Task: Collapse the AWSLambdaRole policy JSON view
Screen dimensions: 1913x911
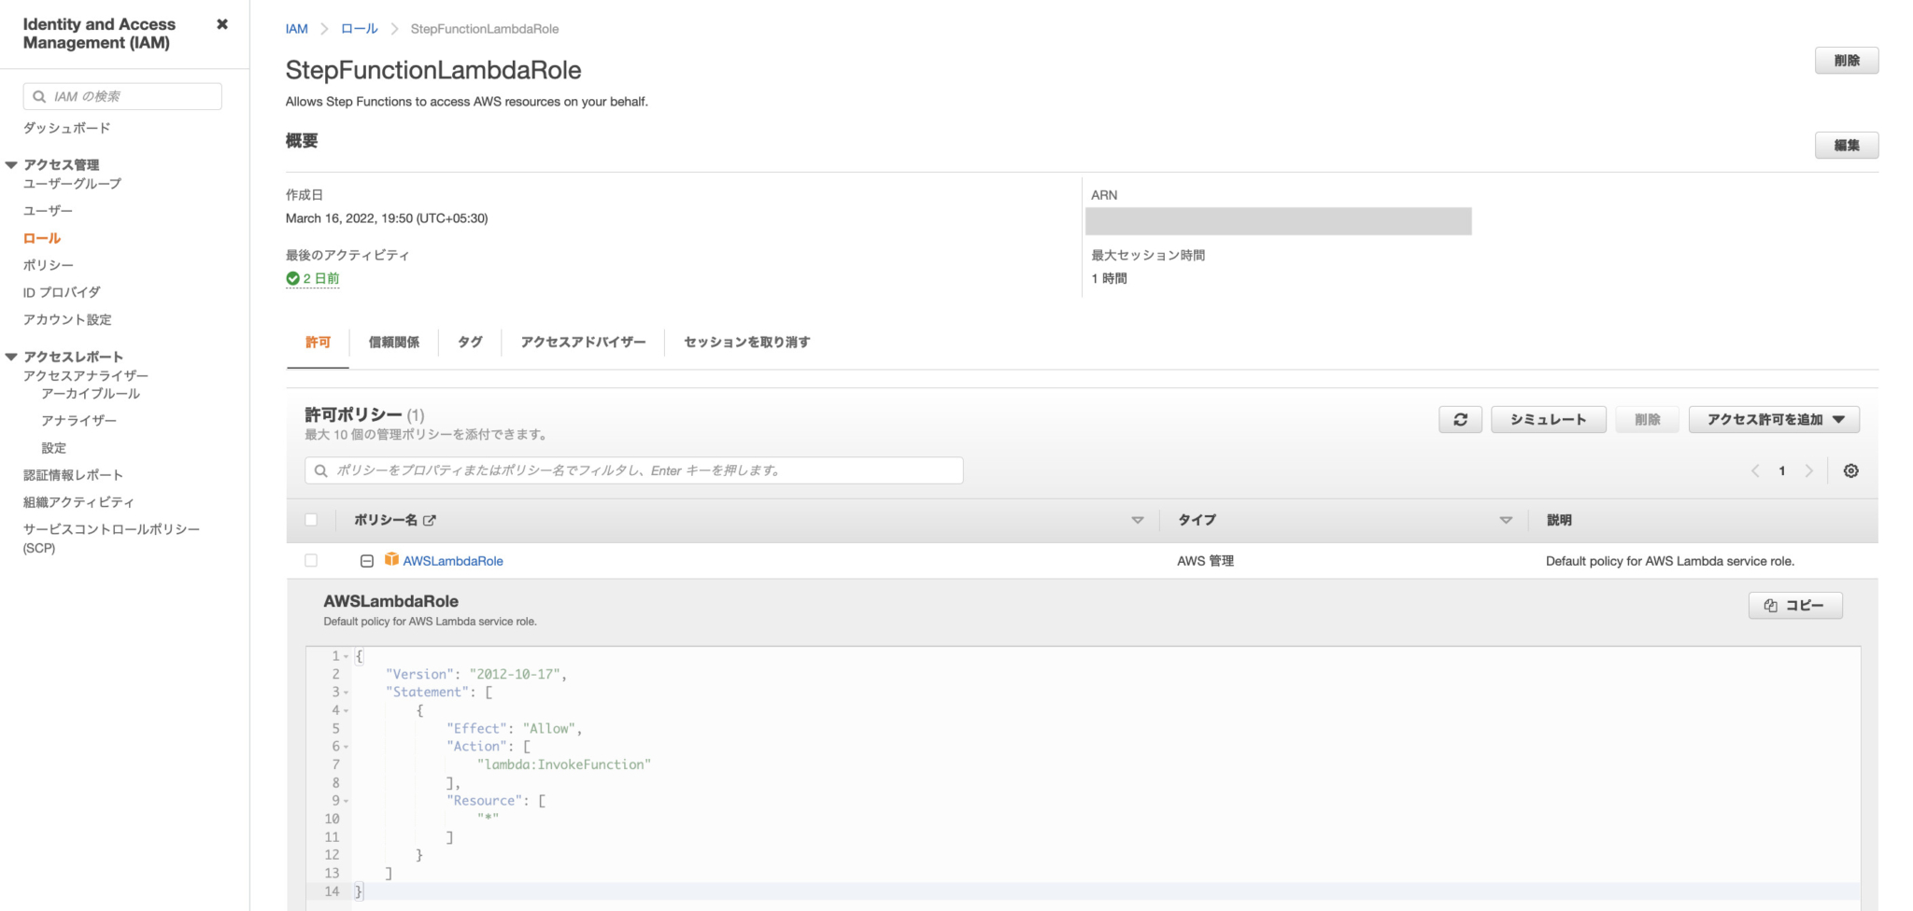Action: (365, 560)
